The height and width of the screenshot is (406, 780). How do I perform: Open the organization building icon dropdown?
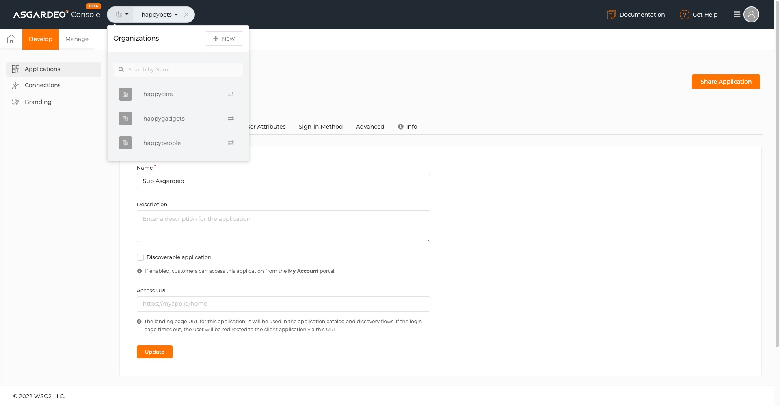click(121, 15)
